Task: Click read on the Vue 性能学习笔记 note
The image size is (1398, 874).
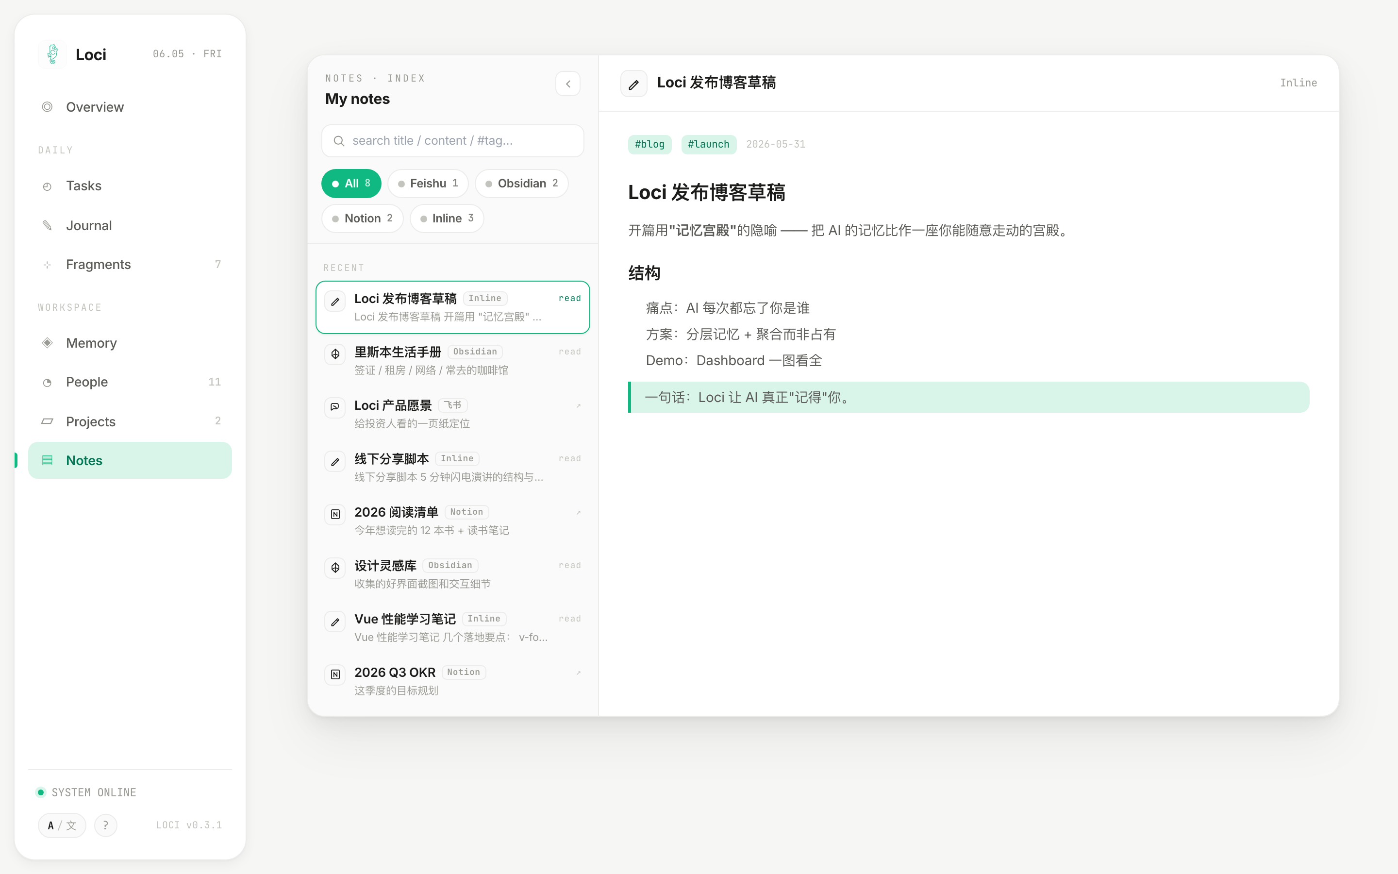Action: [569, 619]
